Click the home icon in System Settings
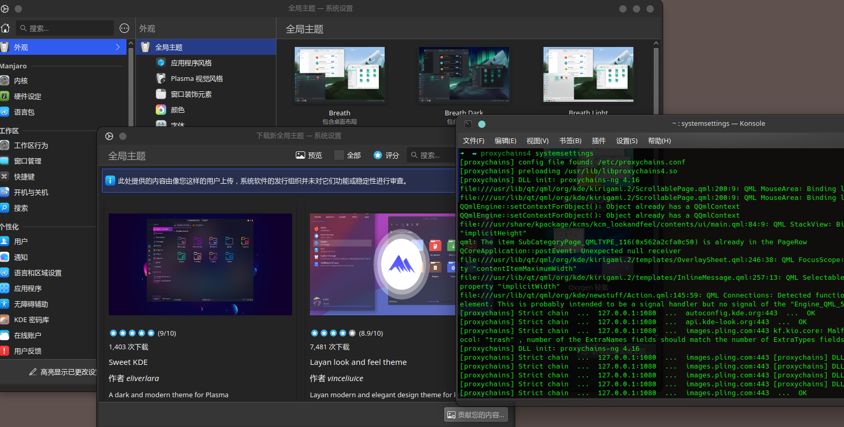The width and height of the screenshot is (844, 427). click(5, 28)
